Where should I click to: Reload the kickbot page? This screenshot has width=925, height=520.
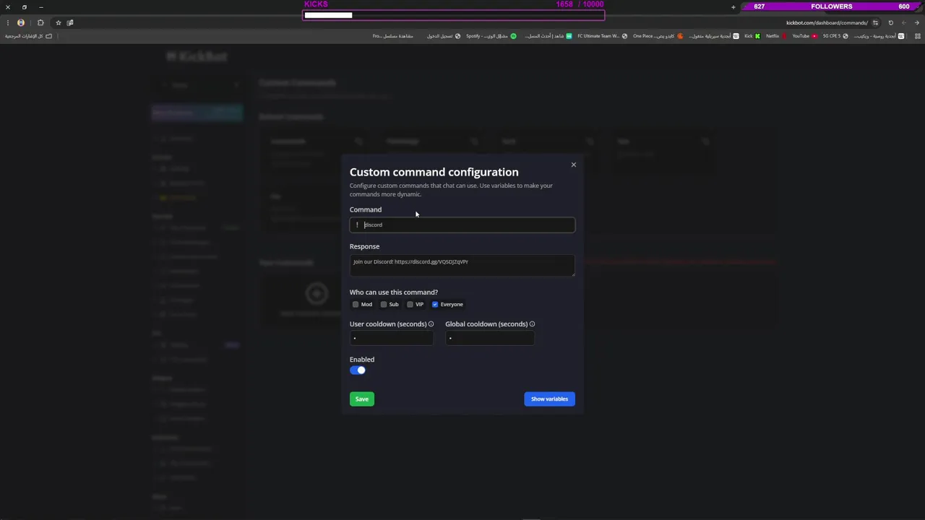[890, 22]
